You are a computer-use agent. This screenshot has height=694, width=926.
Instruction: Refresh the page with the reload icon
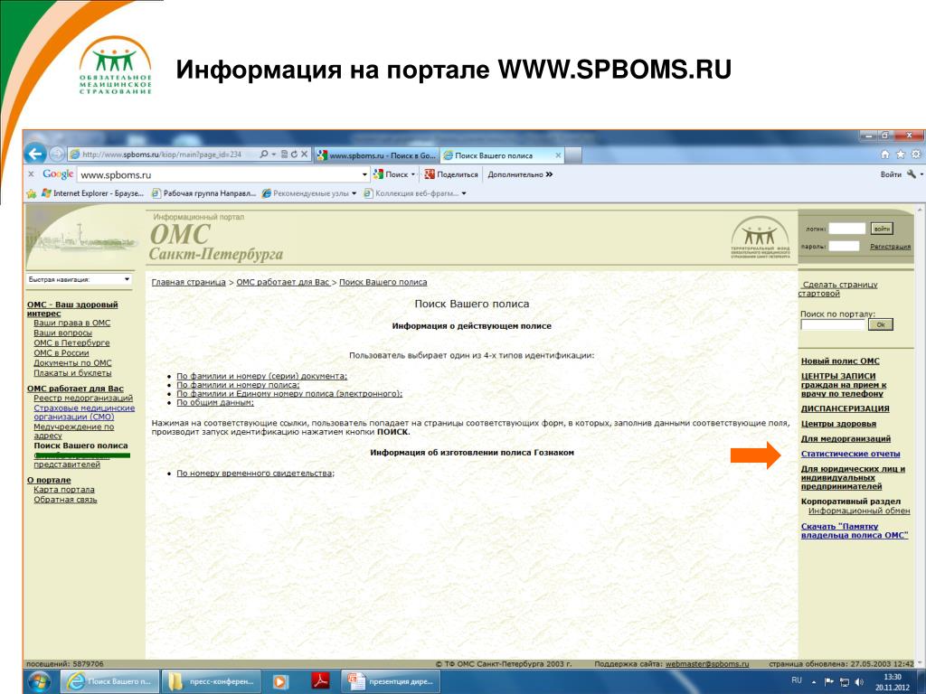pyautogui.click(x=294, y=155)
